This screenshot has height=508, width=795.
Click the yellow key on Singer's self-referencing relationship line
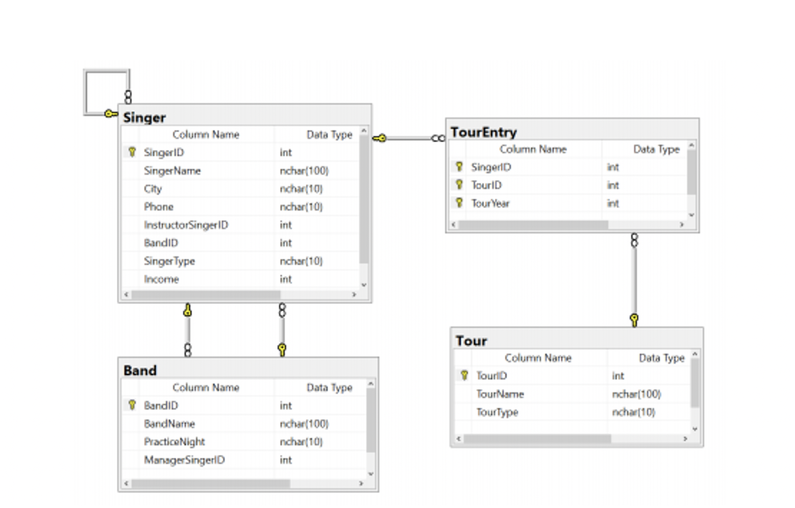(x=109, y=114)
